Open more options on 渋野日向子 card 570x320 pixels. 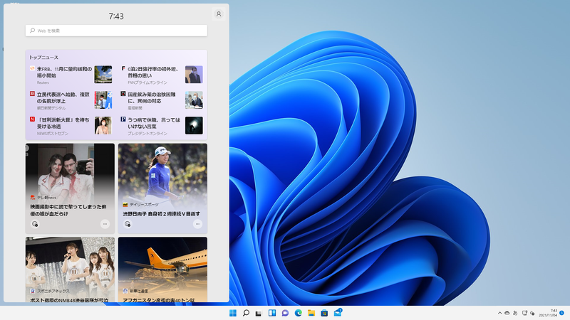pos(198,224)
